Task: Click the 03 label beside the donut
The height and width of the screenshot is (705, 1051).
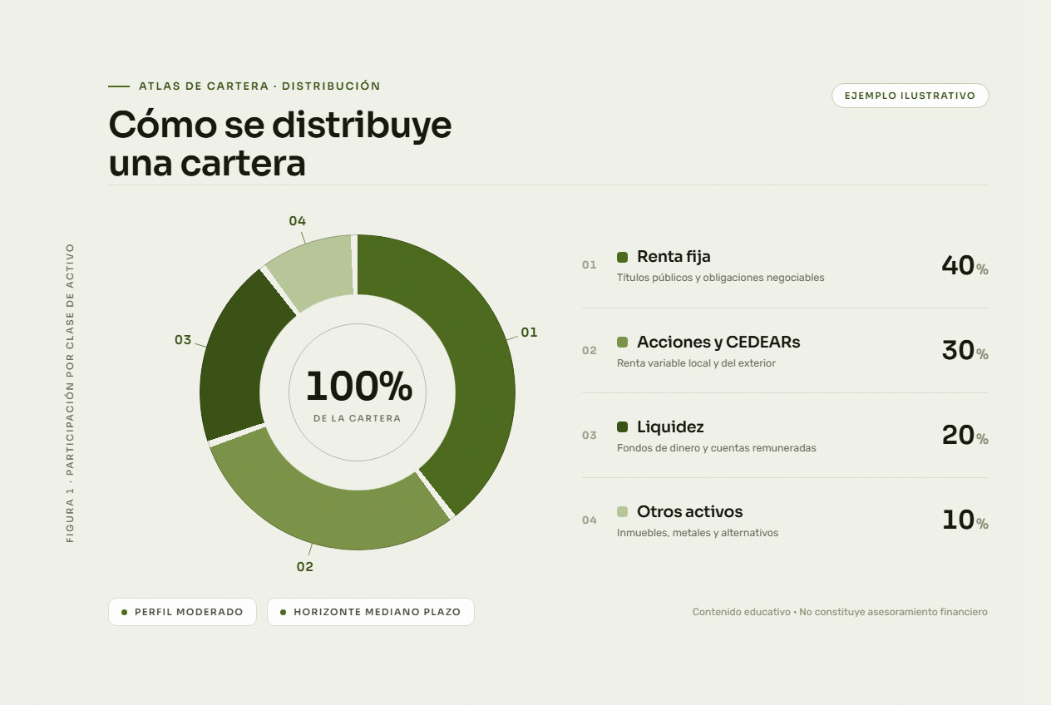Action: click(x=183, y=340)
